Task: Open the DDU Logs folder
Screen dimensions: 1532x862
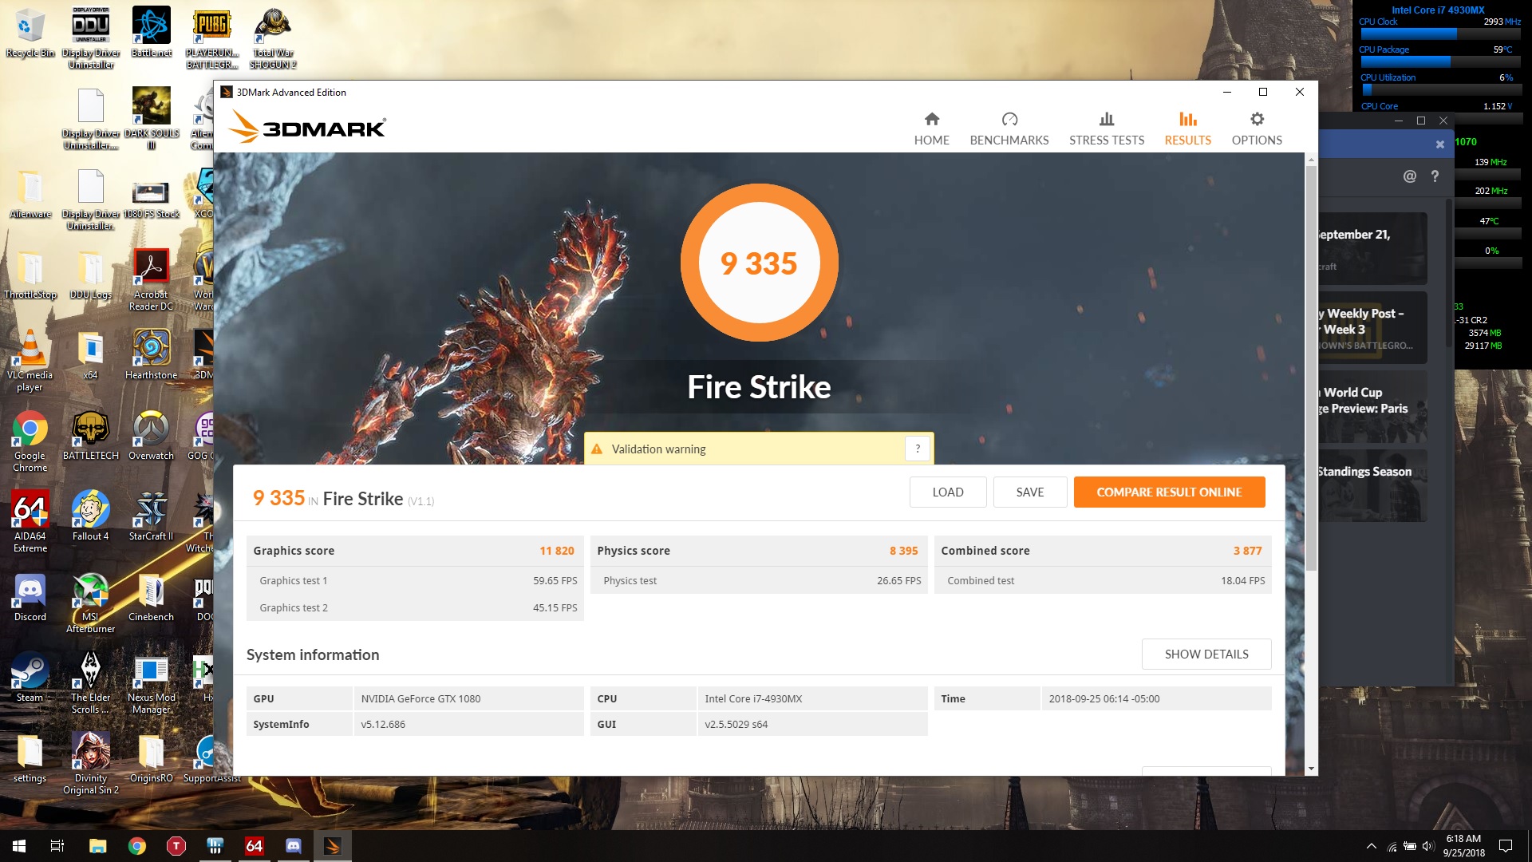Action: [91, 275]
